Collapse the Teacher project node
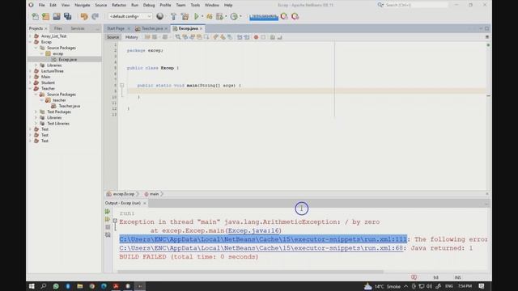518x291 pixels. [x=31, y=88]
